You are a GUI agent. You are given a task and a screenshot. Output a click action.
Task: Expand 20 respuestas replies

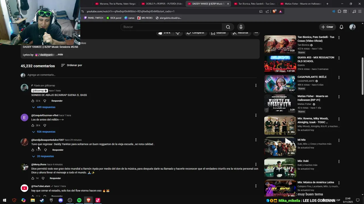[43, 156]
